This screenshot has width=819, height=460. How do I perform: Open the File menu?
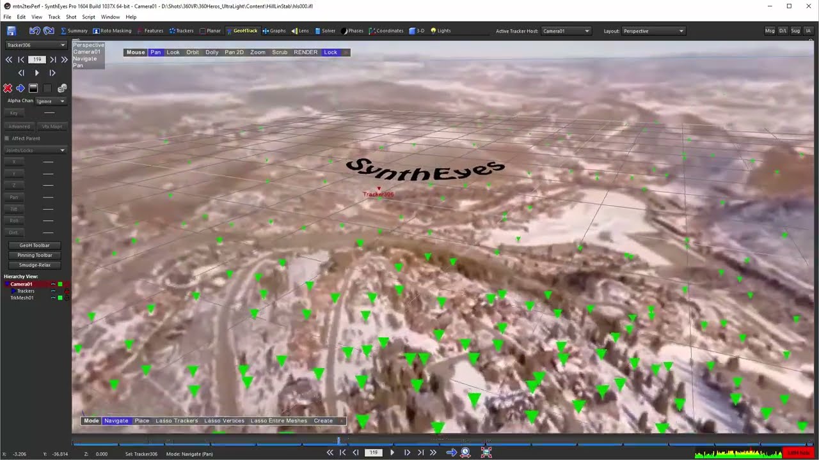(7, 17)
